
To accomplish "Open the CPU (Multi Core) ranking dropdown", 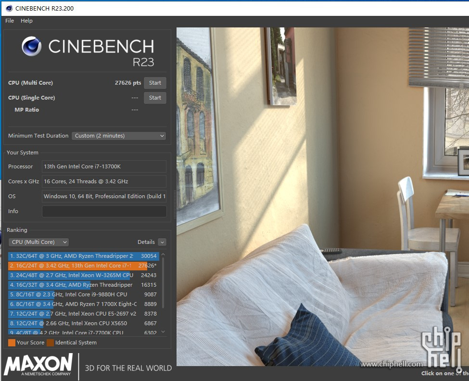I will click(x=38, y=242).
